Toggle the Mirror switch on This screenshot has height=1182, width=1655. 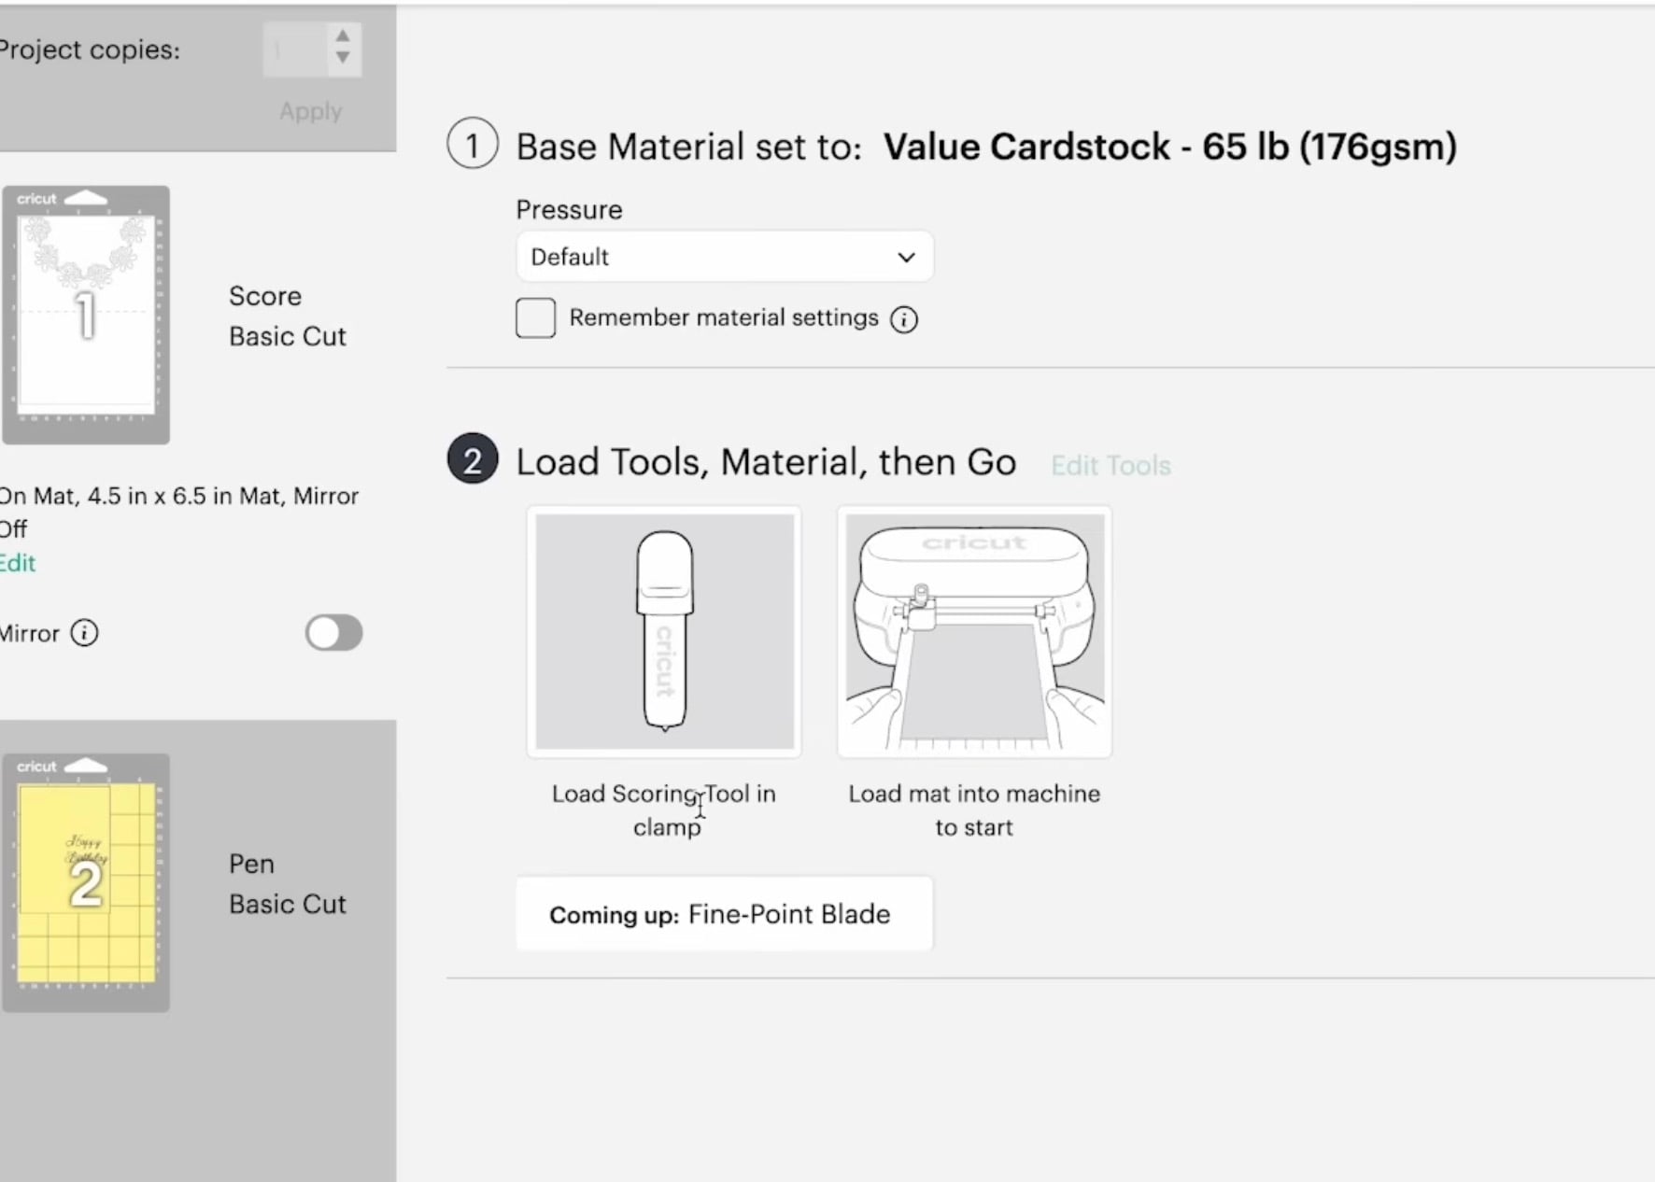pos(333,633)
